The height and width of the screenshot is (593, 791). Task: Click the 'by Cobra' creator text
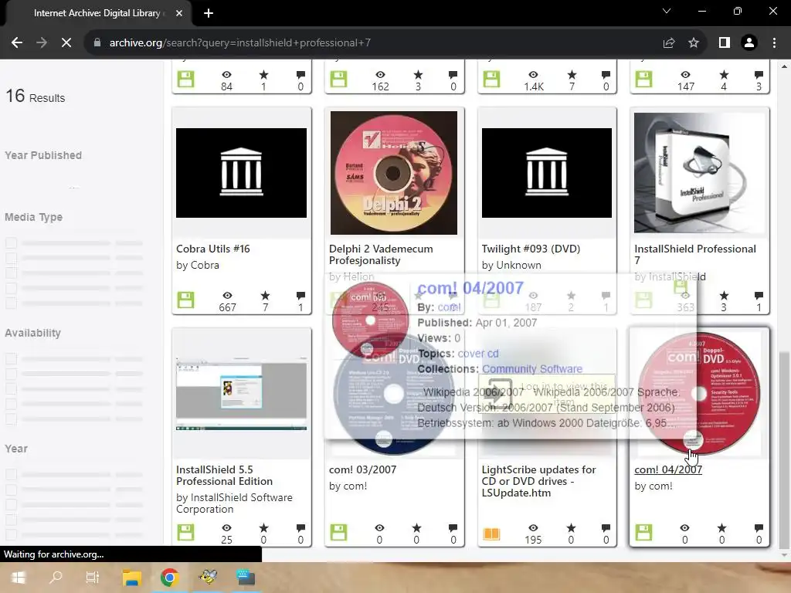(x=198, y=266)
